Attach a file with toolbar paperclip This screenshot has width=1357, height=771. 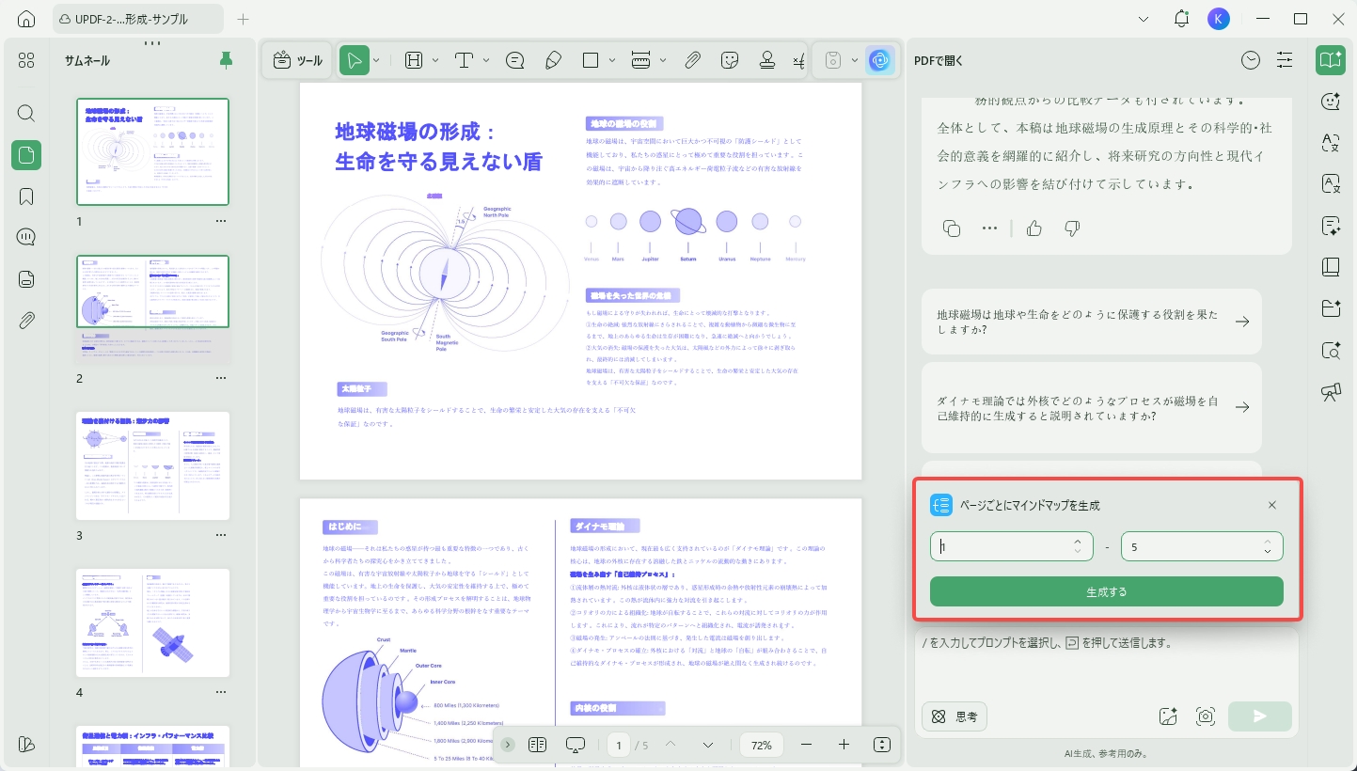692,60
